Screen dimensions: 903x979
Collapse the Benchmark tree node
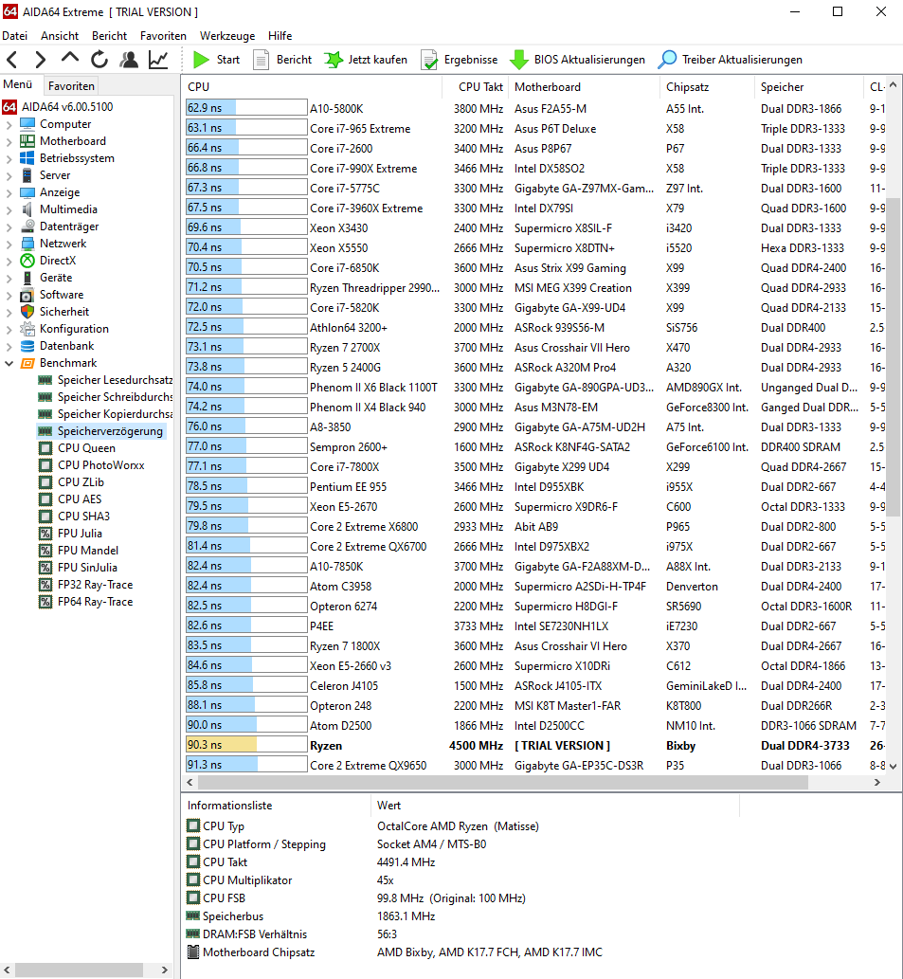[x=9, y=363]
